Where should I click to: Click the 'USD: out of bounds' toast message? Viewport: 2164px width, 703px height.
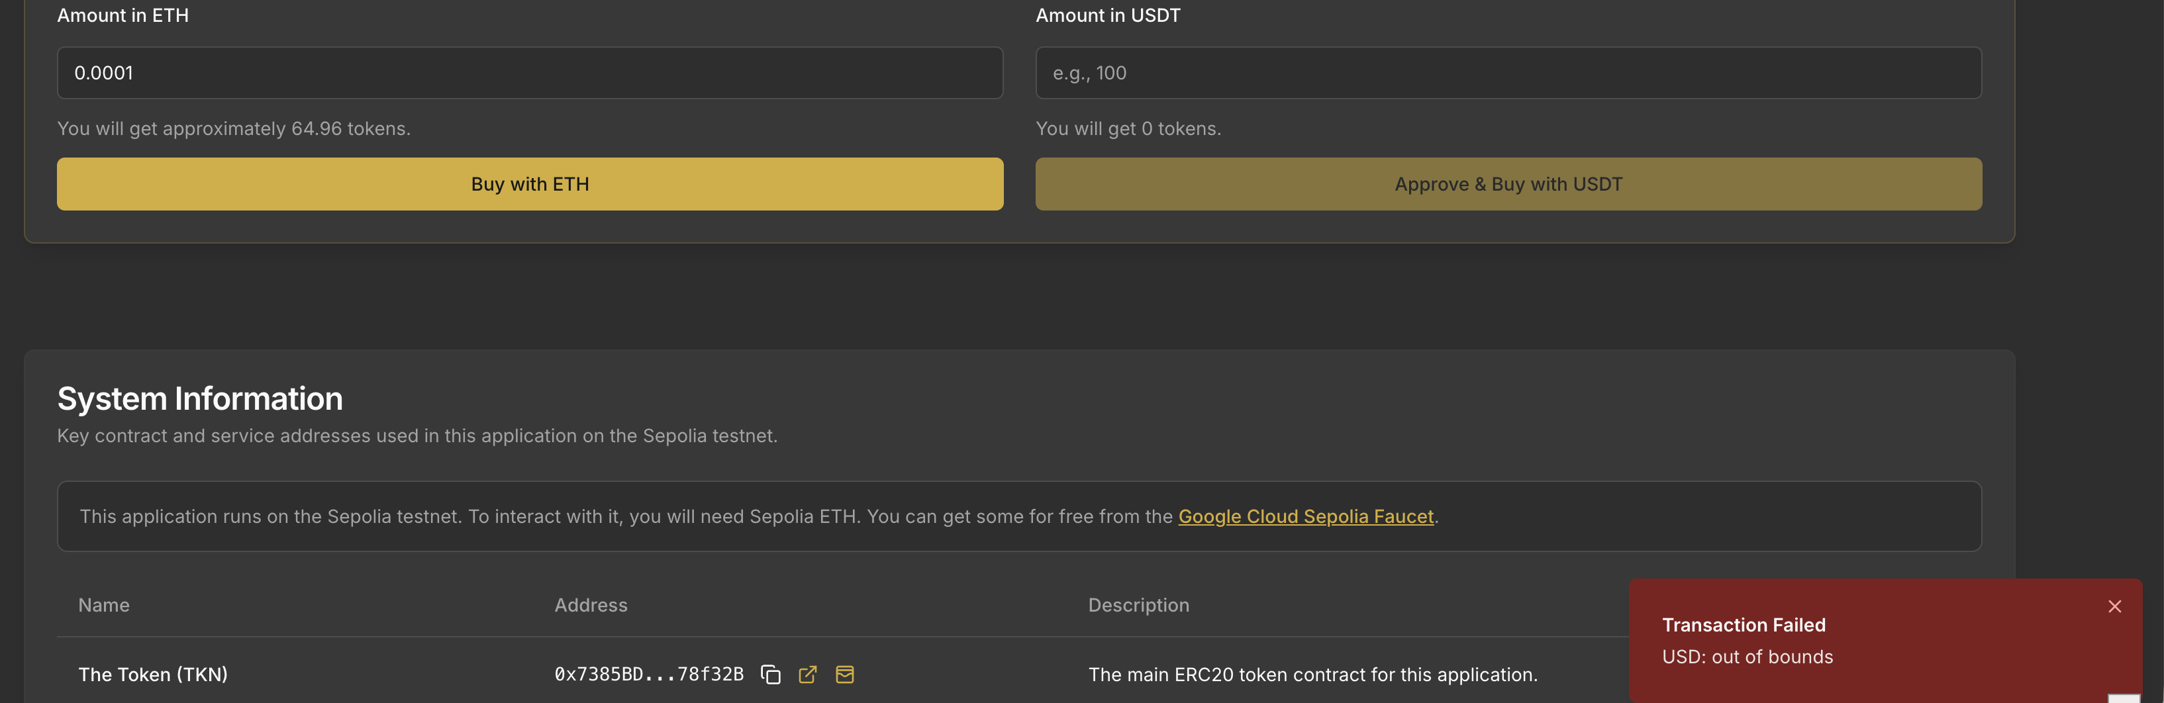tap(1747, 657)
